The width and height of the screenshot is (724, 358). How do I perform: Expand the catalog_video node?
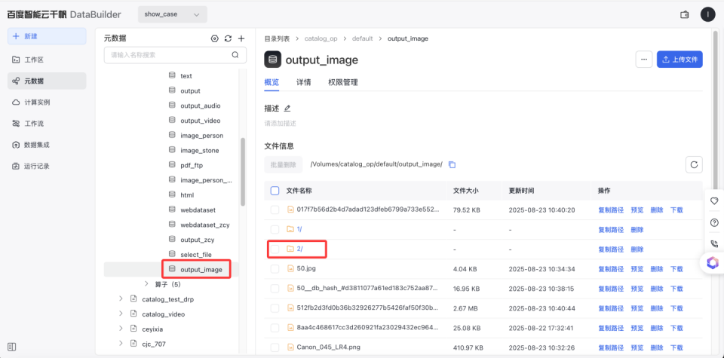[121, 314]
